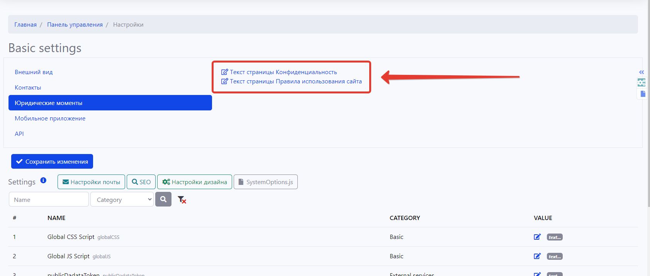
Task: Collapse the side panel with double chevron
Action: pyautogui.click(x=642, y=72)
